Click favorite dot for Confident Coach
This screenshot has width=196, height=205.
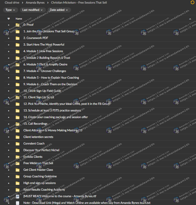coord(9,144)
